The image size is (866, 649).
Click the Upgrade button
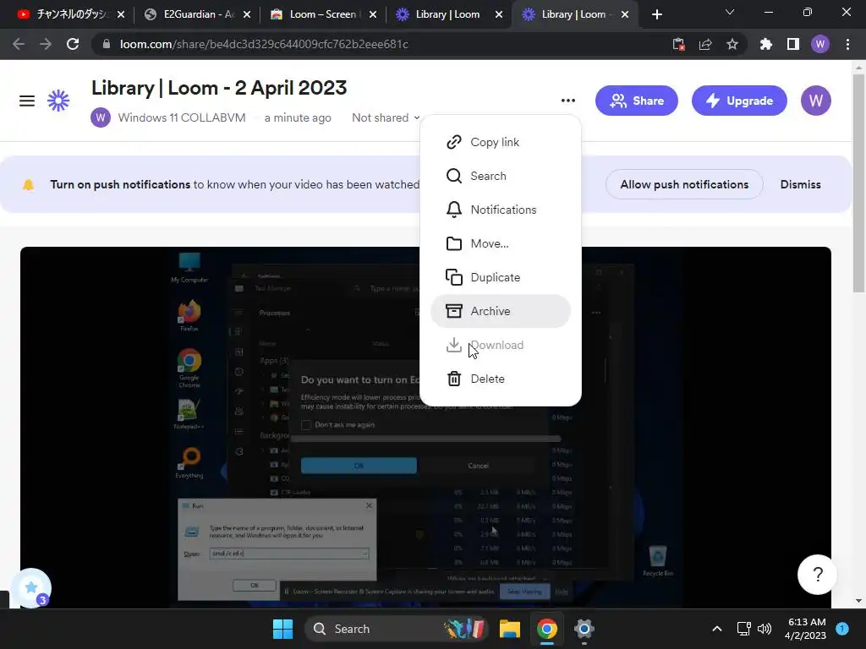[x=739, y=101]
